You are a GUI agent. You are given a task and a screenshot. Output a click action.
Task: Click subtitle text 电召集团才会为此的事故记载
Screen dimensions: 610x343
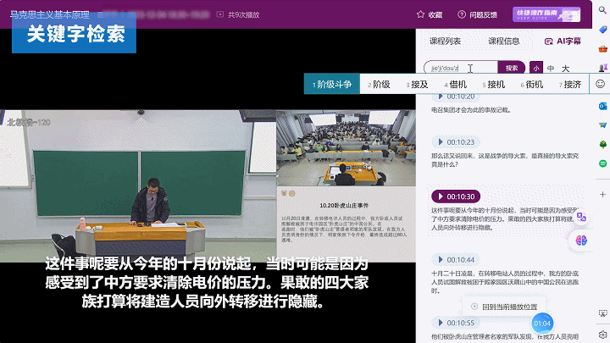[x=471, y=110]
